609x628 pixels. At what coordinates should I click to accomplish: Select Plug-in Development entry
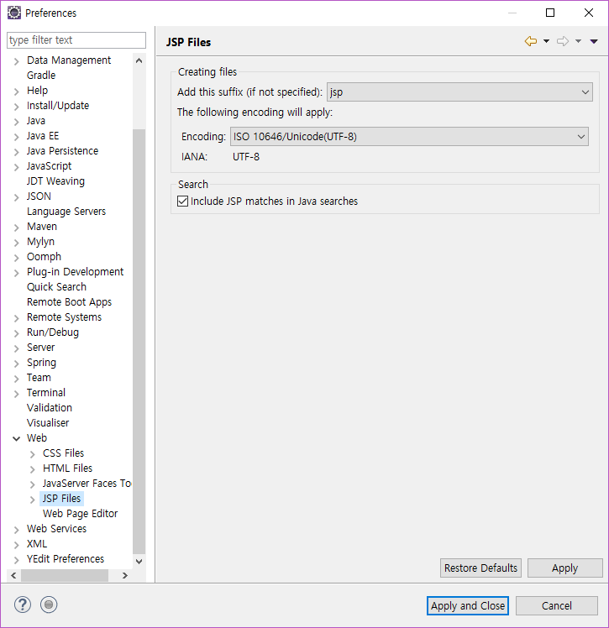tap(75, 271)
